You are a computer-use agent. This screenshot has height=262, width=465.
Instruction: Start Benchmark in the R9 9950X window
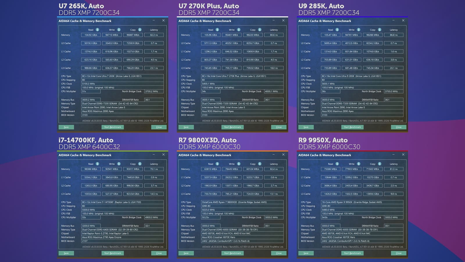[353, 253]
